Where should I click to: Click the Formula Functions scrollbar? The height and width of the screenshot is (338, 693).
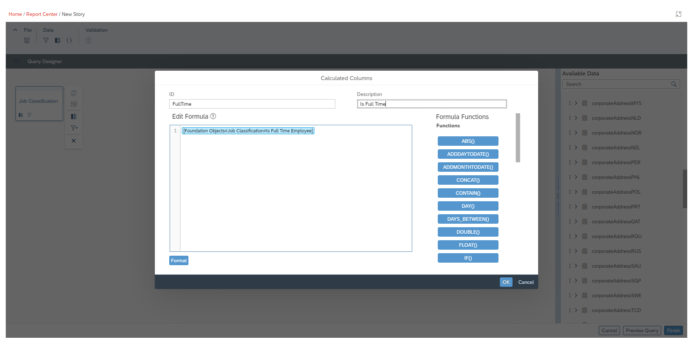point(518,138)
